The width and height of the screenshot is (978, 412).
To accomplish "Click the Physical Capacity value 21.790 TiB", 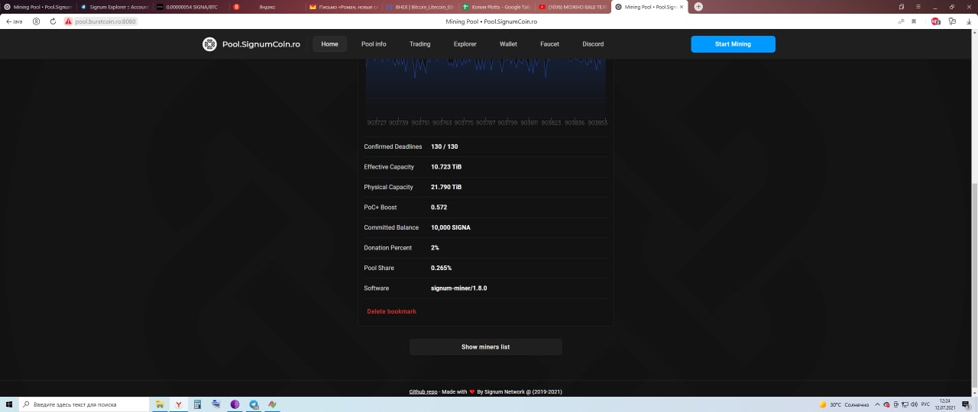I will pyautogui.click(x=446, y=187).
